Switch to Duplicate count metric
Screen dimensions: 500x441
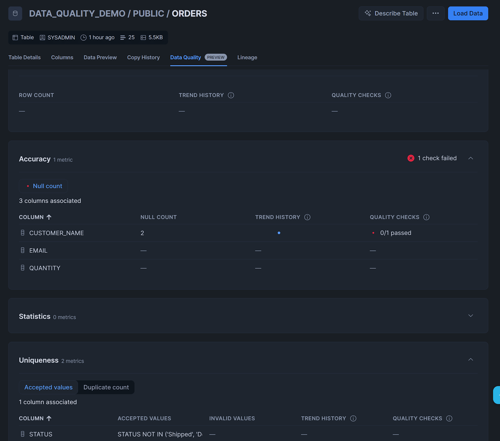pyautogui.click(x=106, y=387)
